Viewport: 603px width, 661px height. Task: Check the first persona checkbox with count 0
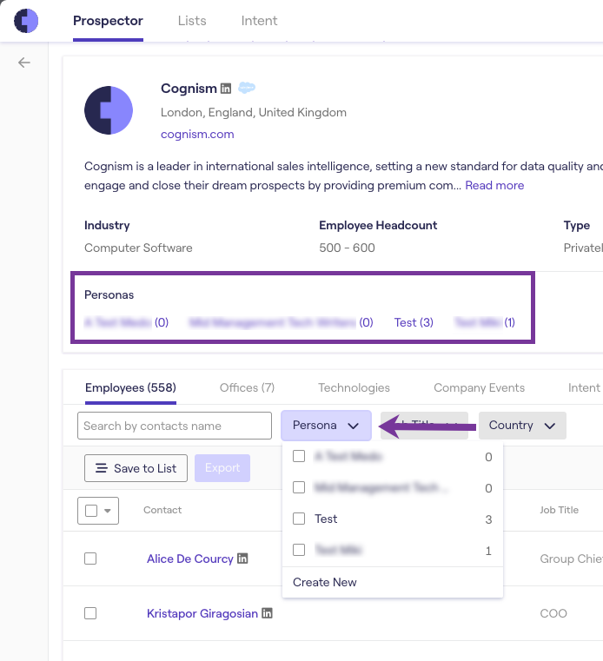[x=299, y=456]
